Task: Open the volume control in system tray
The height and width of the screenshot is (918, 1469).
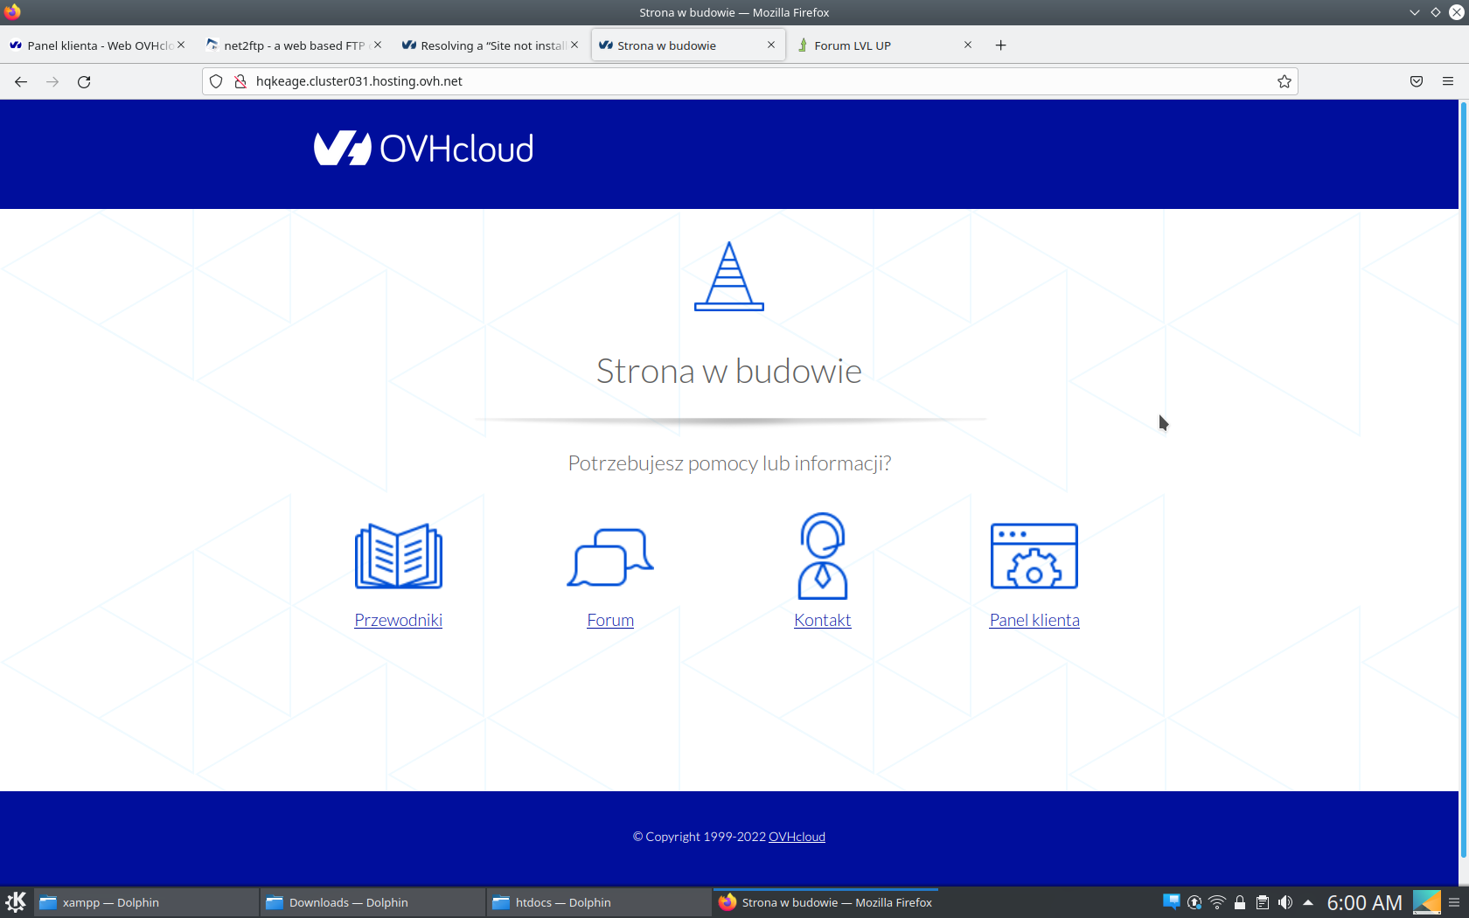Action: (1285, 902)
